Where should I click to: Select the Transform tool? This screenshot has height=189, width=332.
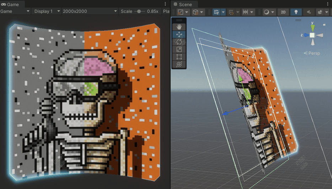pyautogui.click(x=179, y=64)
